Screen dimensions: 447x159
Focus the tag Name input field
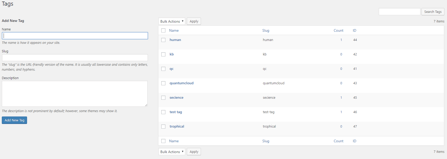coord(75,36)
